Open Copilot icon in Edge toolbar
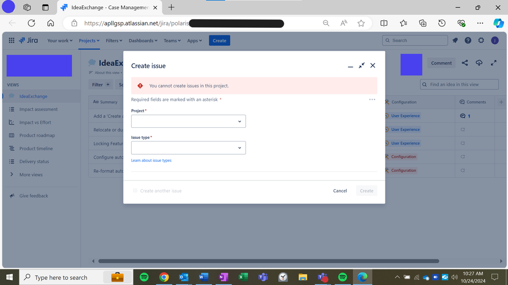The image size is (508, 285). tap(498, 23)
